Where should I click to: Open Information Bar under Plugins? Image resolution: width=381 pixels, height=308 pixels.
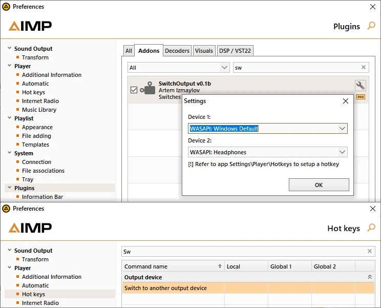(x=43, y=197)
